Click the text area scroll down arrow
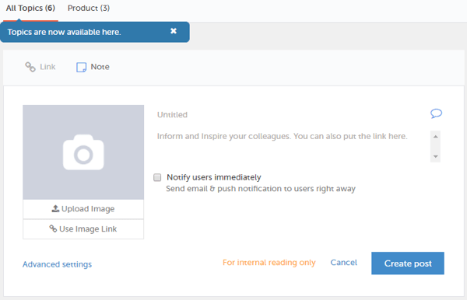This screenshot has height=300, width=467. pos(435,156)
